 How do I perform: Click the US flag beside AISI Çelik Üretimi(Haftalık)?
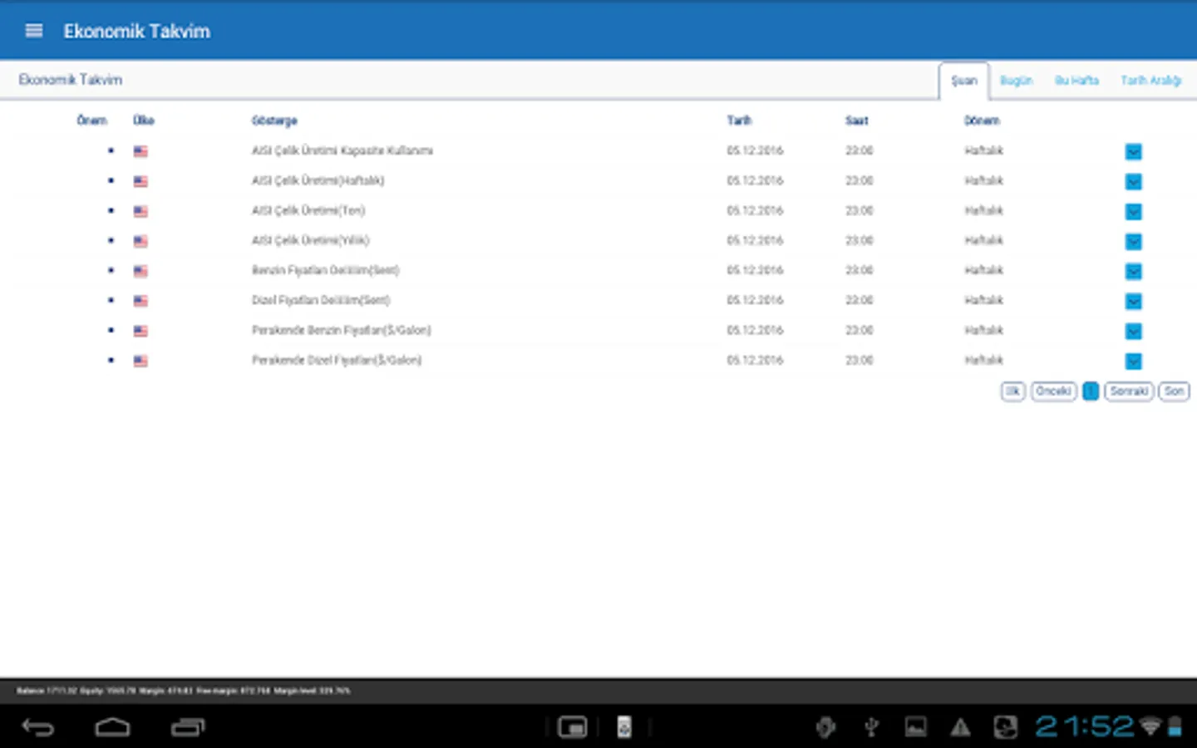(x=140, y=181)
